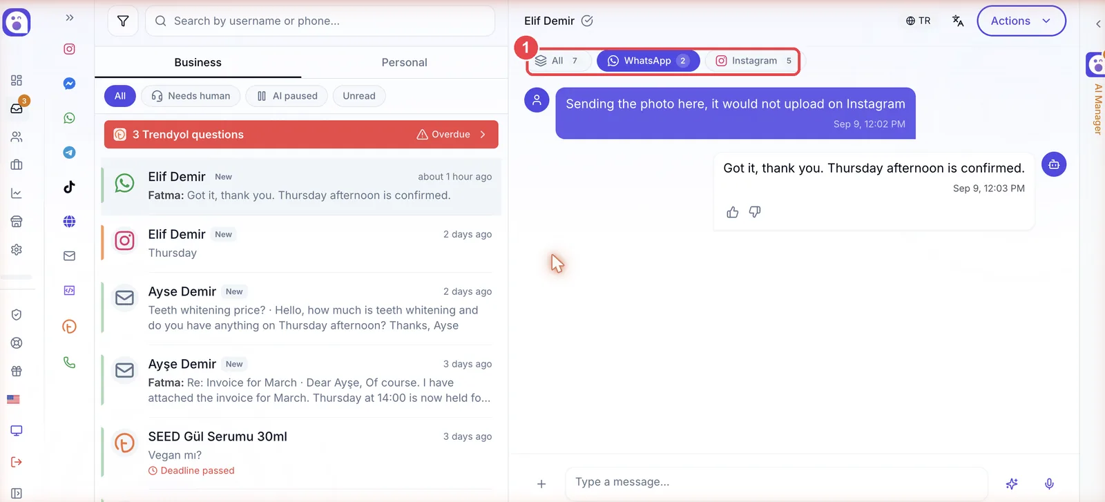Open the phone calls channel icon
Screen dimensions: 1105x502
[69, 363]
